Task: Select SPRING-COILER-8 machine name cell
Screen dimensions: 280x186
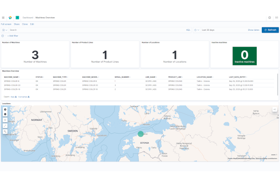Action: pos(12,81)
